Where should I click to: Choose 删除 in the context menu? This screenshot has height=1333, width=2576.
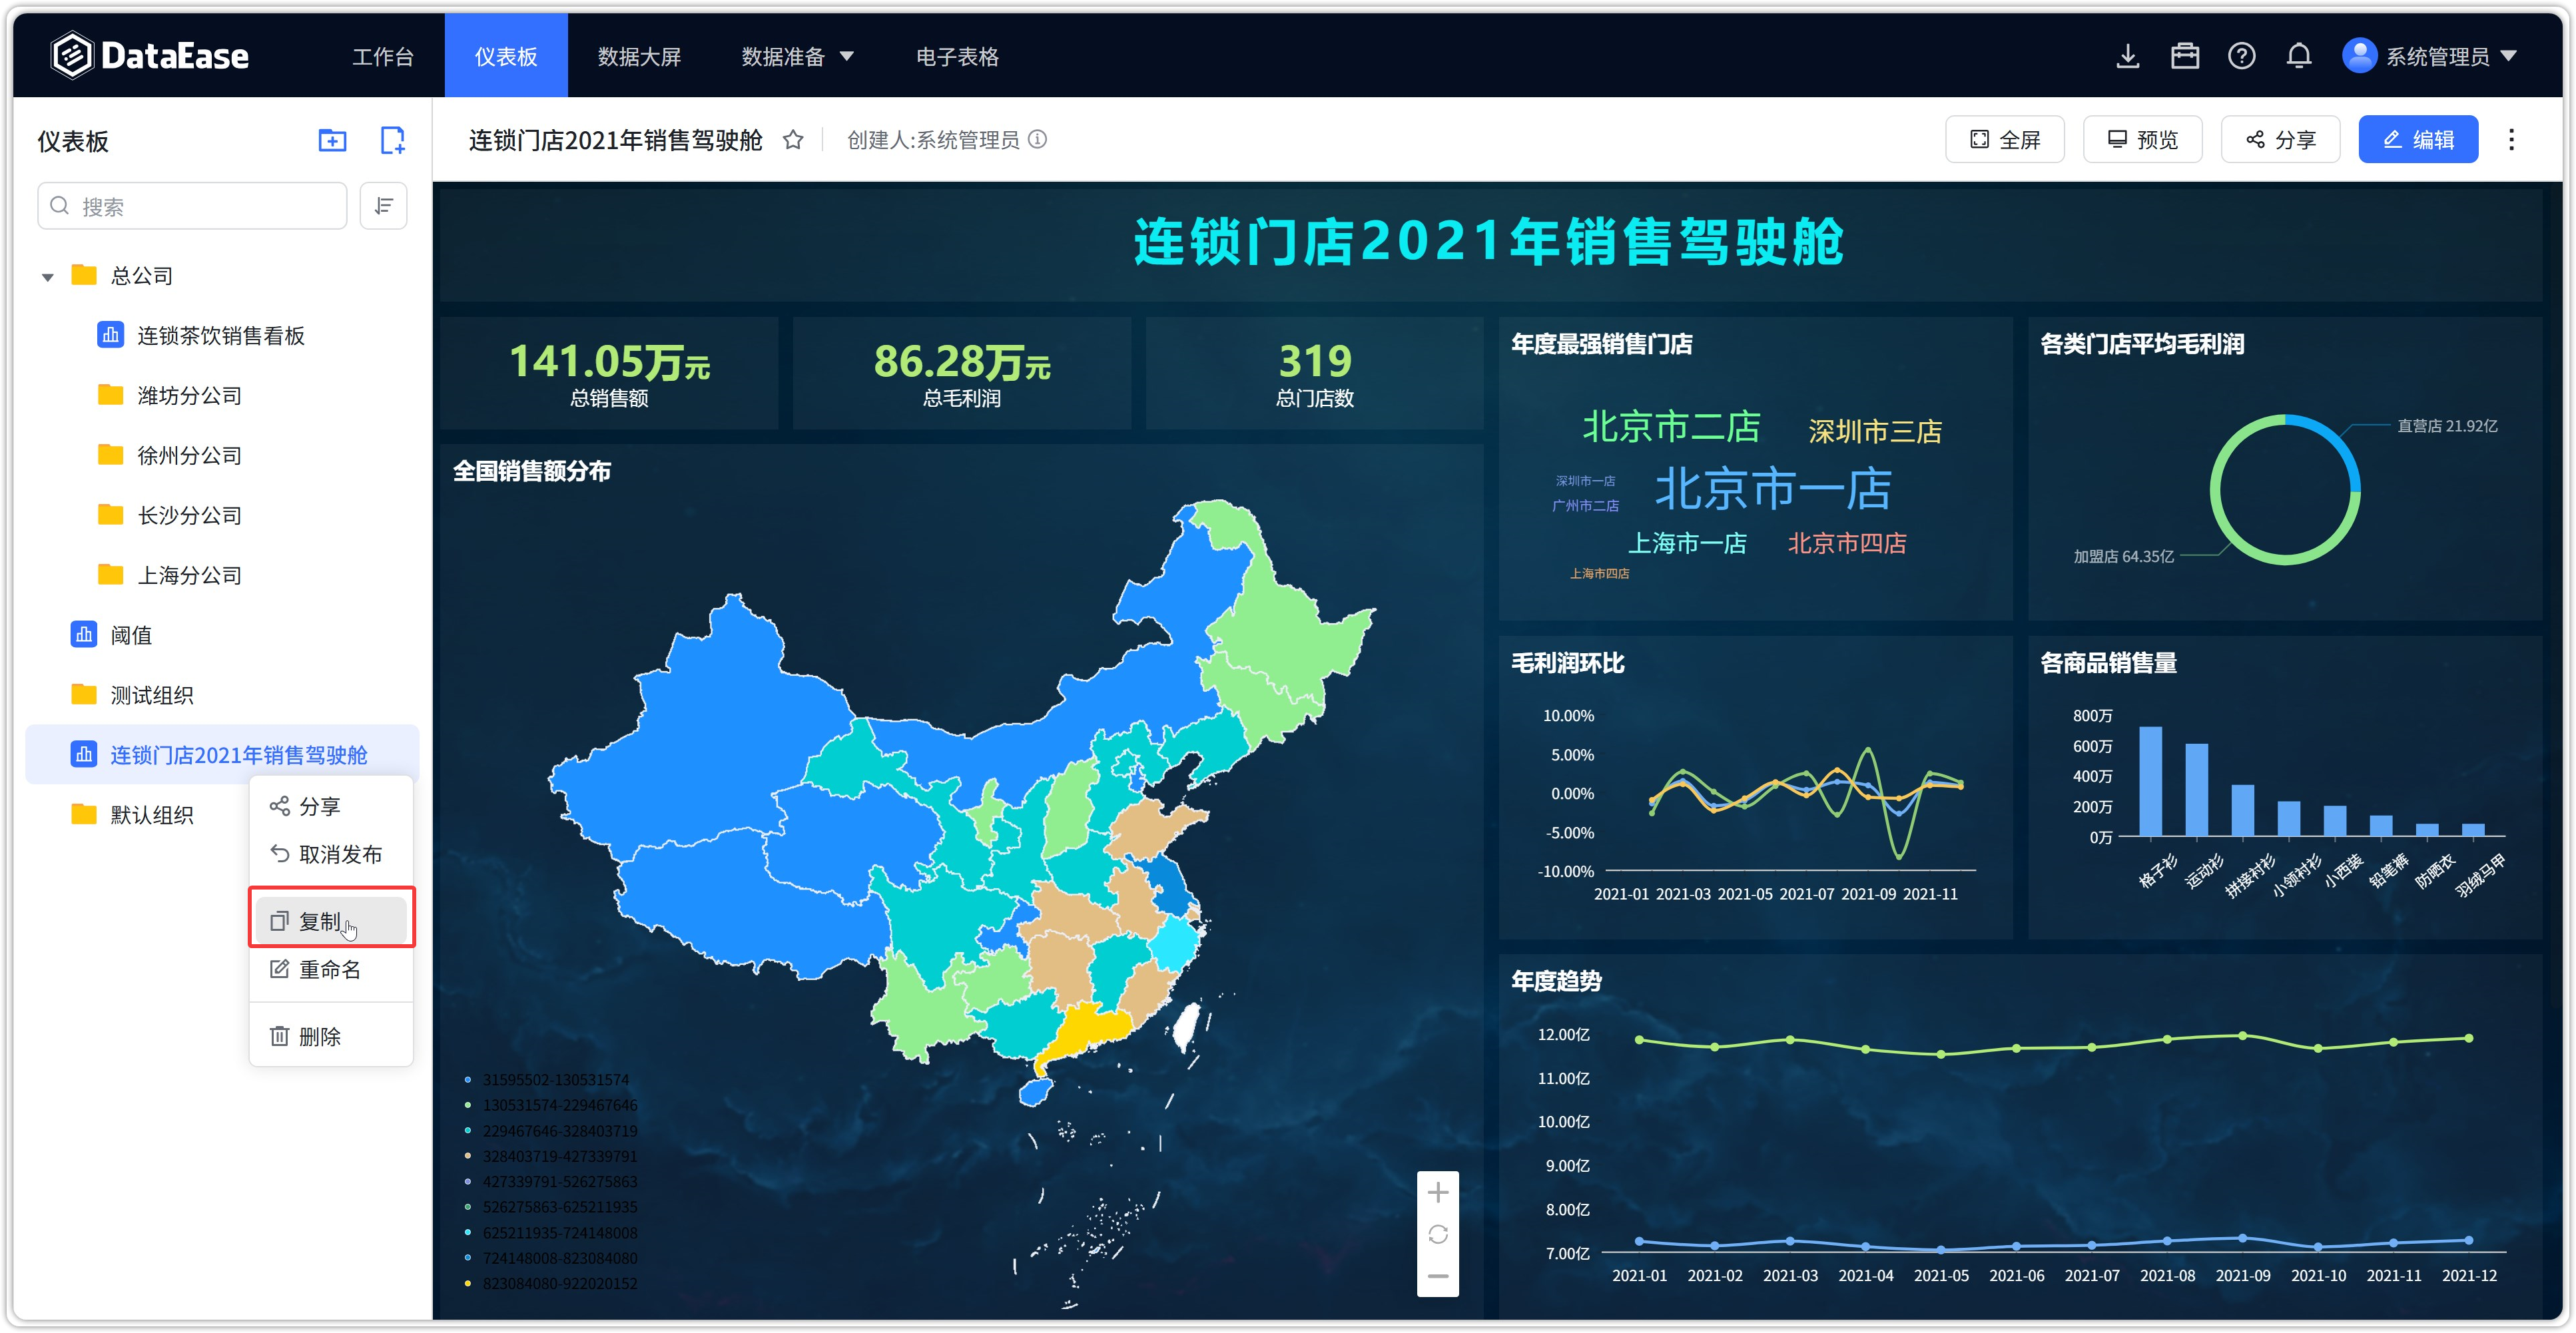(331, 1036)
